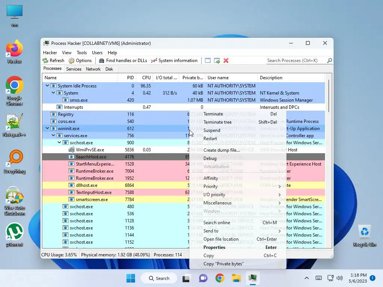Collapse the services.exe tree node
This screenshot has height=287, width=383.
pyautogui.click(x=53, y=135)
